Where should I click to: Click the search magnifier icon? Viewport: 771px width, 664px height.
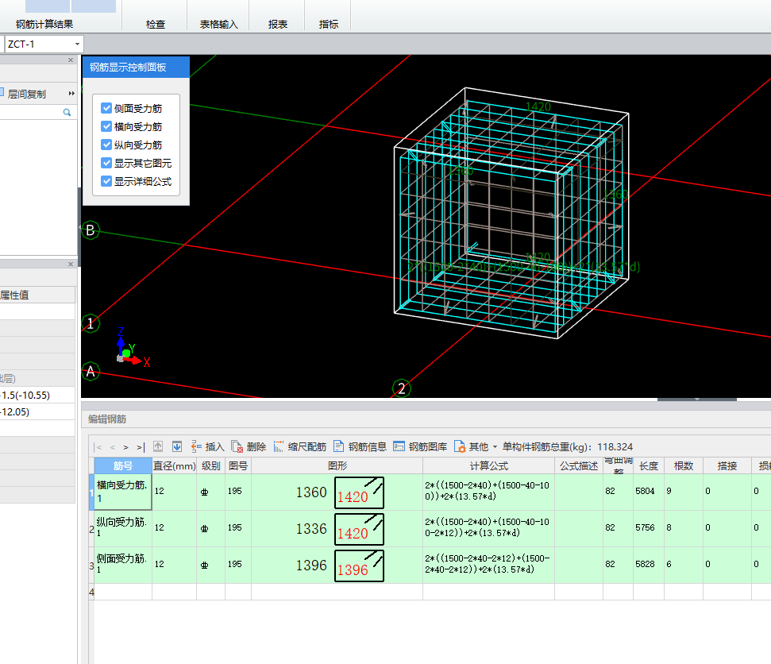tap(67, 112)
